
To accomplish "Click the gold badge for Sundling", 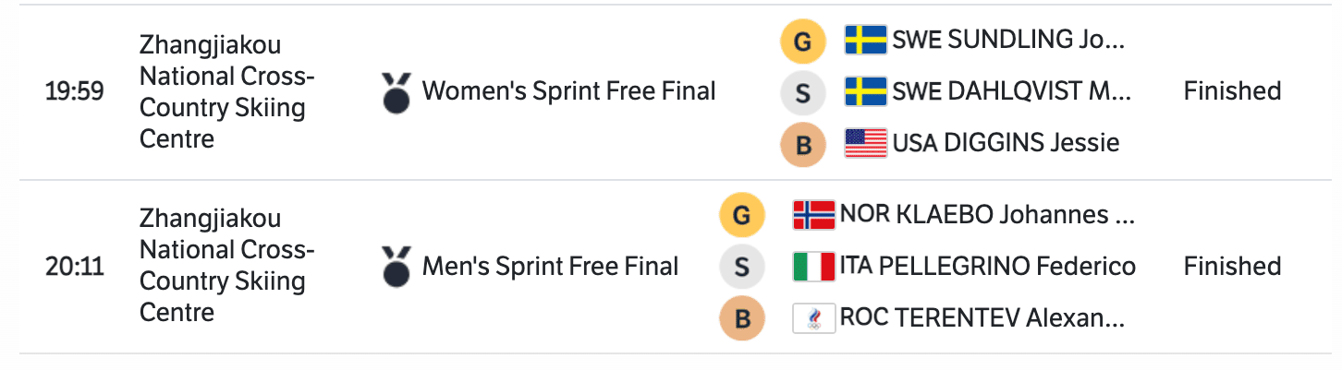I will coord(802,41).
